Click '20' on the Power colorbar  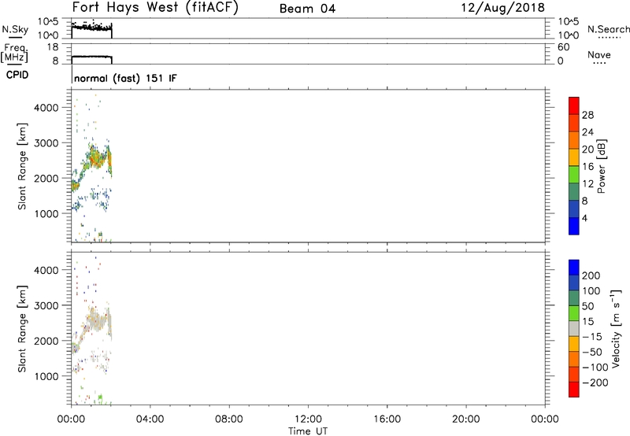coord(587,150)
